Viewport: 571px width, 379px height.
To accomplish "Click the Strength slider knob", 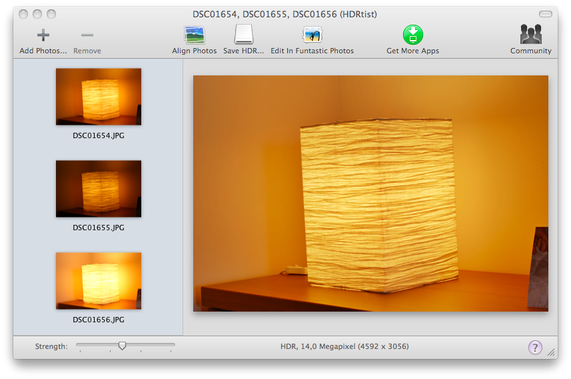I will (122, 346).
